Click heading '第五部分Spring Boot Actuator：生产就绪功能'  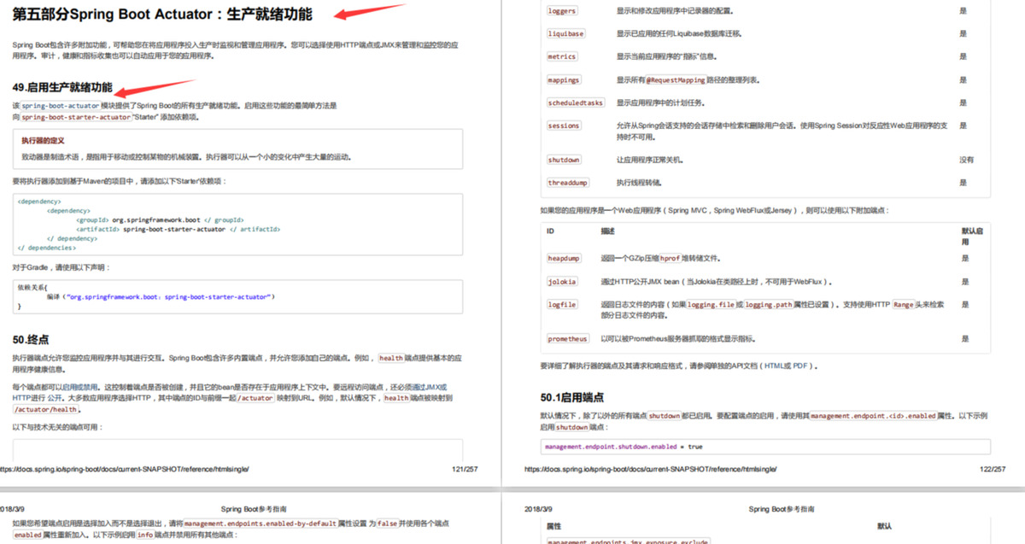click(x=162, y=14)
